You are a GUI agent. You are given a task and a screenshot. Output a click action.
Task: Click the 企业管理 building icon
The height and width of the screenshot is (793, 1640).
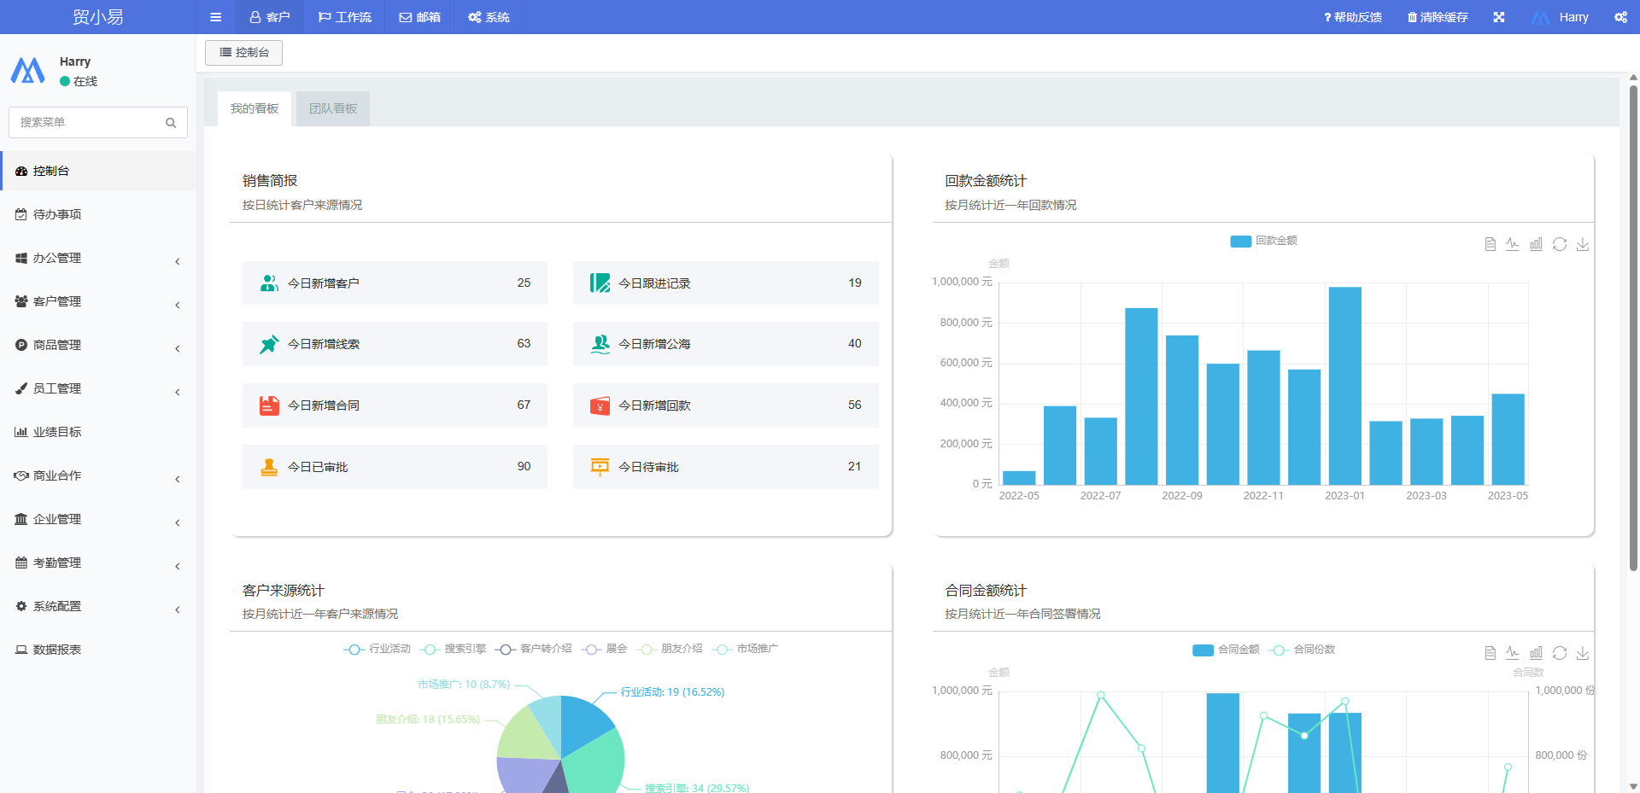(x=21, y=519)
